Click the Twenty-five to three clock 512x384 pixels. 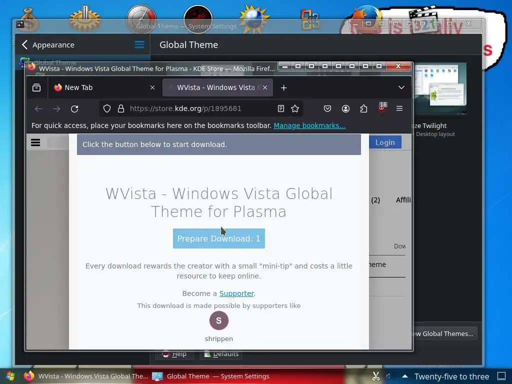coord(451,376)
